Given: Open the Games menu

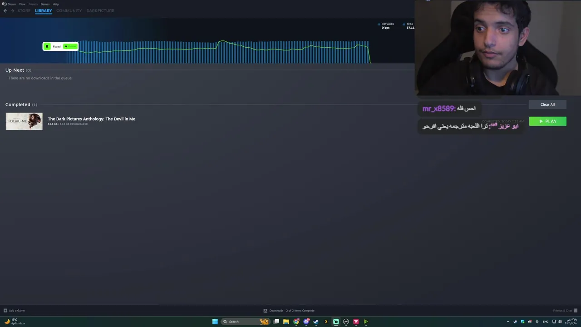Looking at the screenshot, I should 45,4.
